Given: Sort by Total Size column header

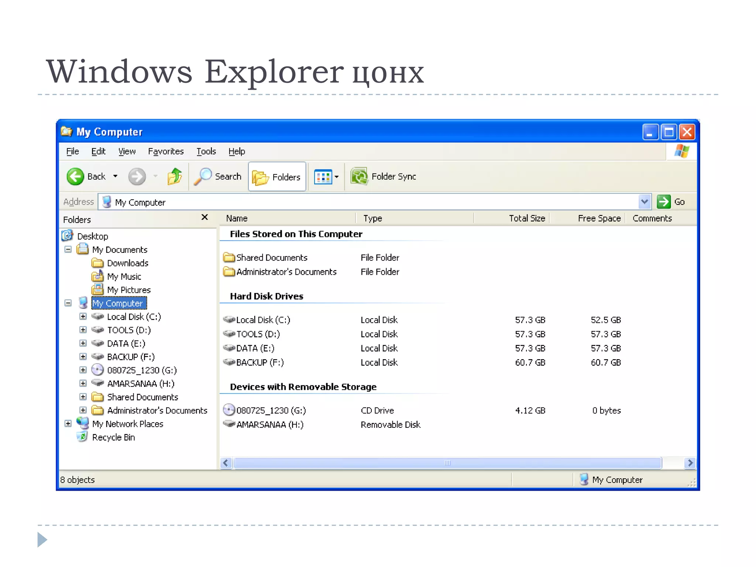Looking at the screenshot, I should [x=512, y=218].
